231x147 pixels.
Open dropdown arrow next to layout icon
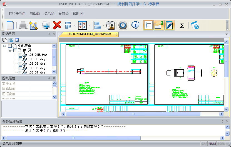pyautogui.click(x=75, y=25)
